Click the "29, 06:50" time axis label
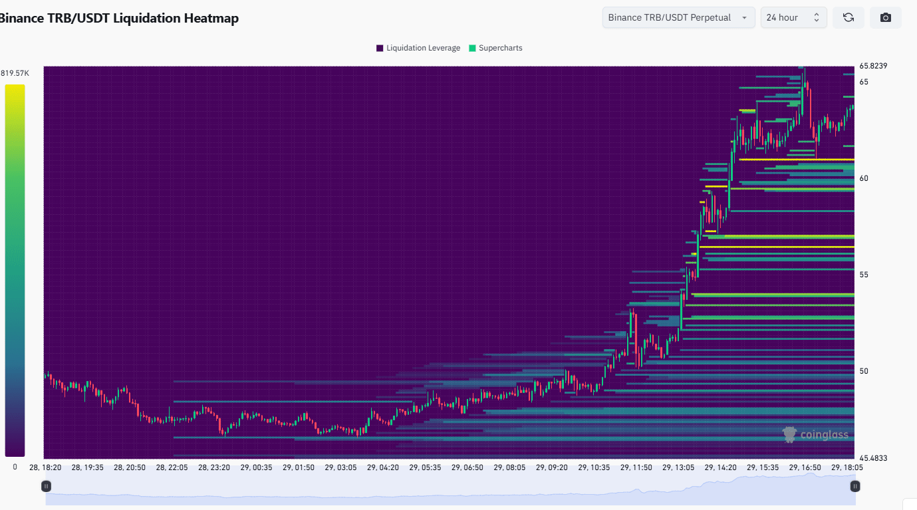This screenshot has width=917, height=510. coord(467,467)
